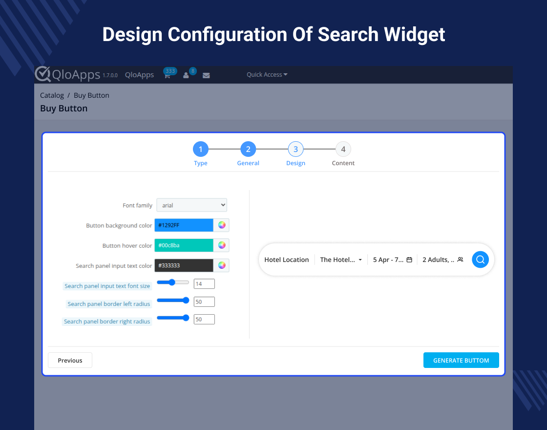Click the Buy Button breadcrumb
The image size is (547, 430).
pyautogui.click(x=91, y=95)
